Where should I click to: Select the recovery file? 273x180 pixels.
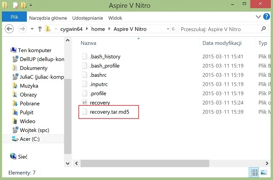pyautogui.click(x=100, y=102)
